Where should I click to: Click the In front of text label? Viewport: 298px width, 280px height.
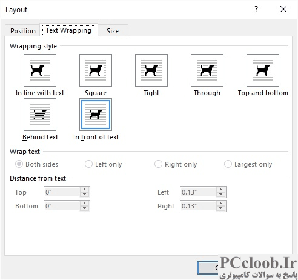point(96,137)
